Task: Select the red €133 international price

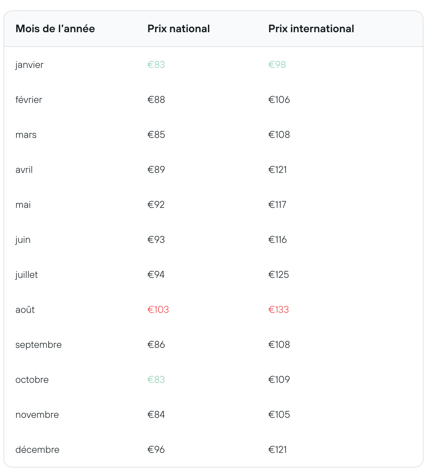Action: point(279,310)
